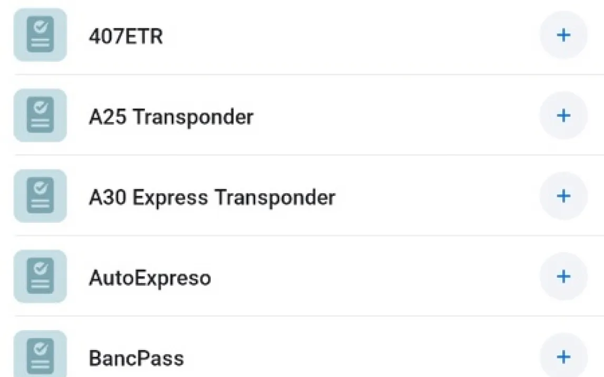Screen dimensions: 604x377
Task: Click the BancPass document icon
Action: [x=40, y=355]
